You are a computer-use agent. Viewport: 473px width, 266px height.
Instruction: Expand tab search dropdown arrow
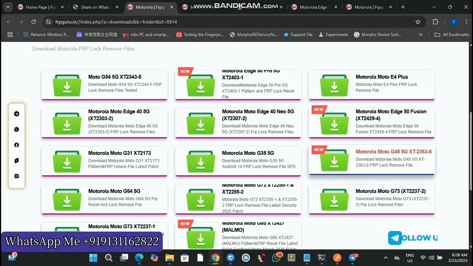[7, 7]
